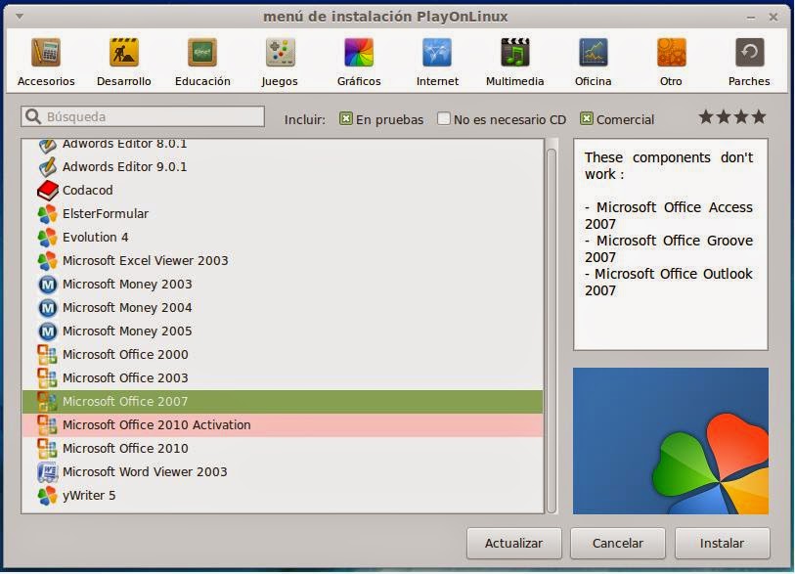Click the Microsoft Money 2003 icon
The image size is (795, 574).
47,284
